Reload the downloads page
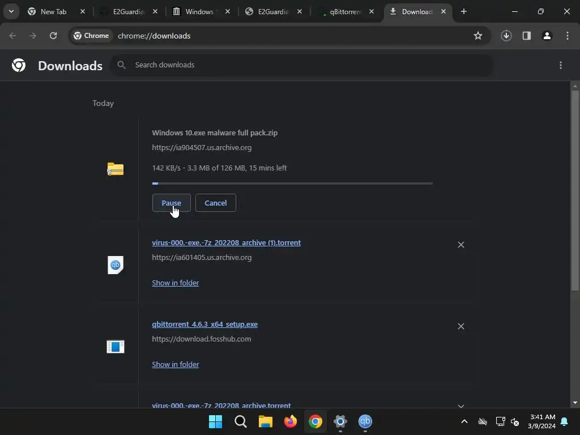Viewport: 580px width, 435px height. click(x=53, y=36)
